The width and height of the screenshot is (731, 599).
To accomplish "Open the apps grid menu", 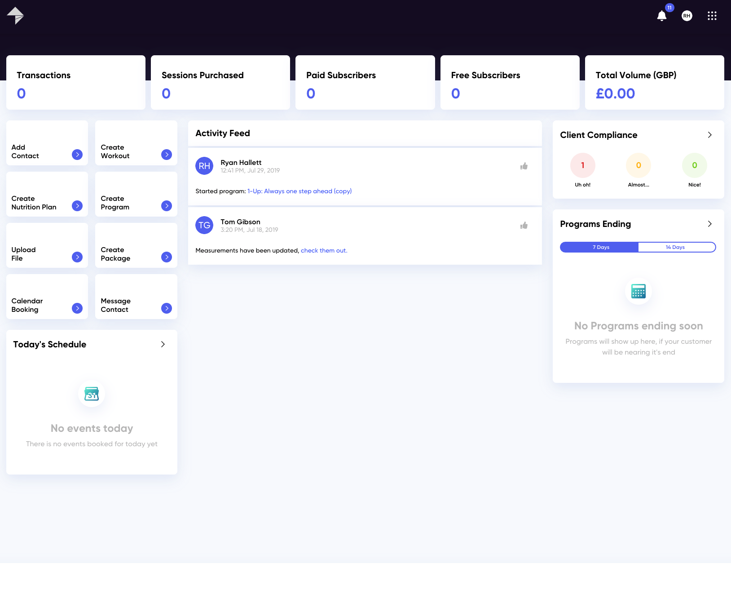I will pos(712,16).
